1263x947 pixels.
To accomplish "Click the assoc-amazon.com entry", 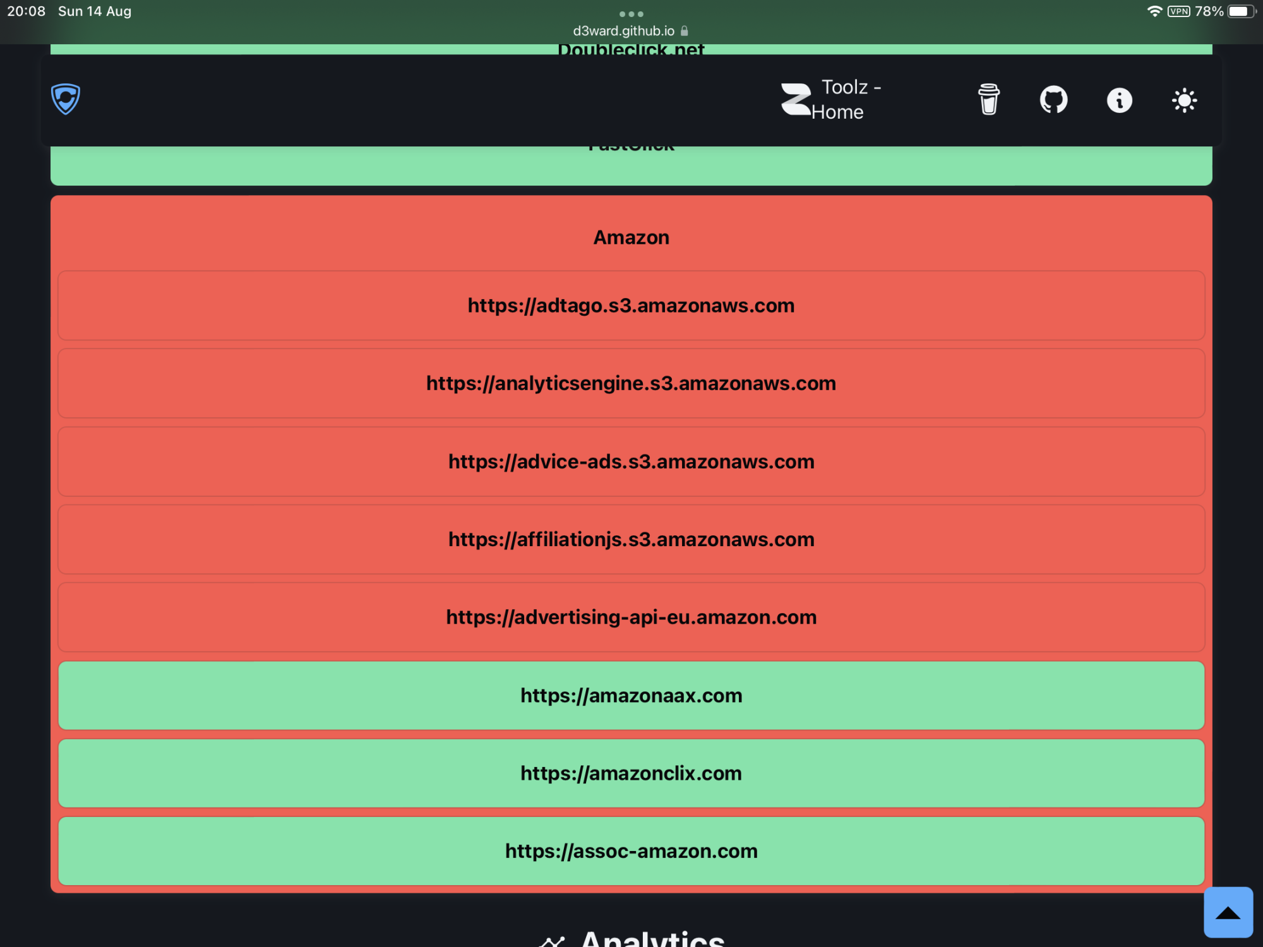I will 631,851.
